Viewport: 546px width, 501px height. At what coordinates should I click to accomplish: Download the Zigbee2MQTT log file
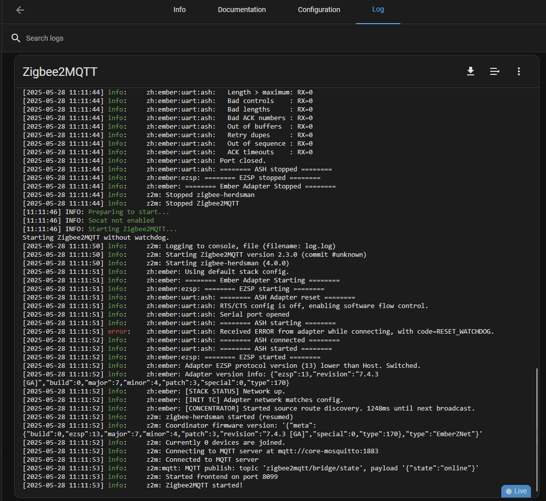point(471,71)
